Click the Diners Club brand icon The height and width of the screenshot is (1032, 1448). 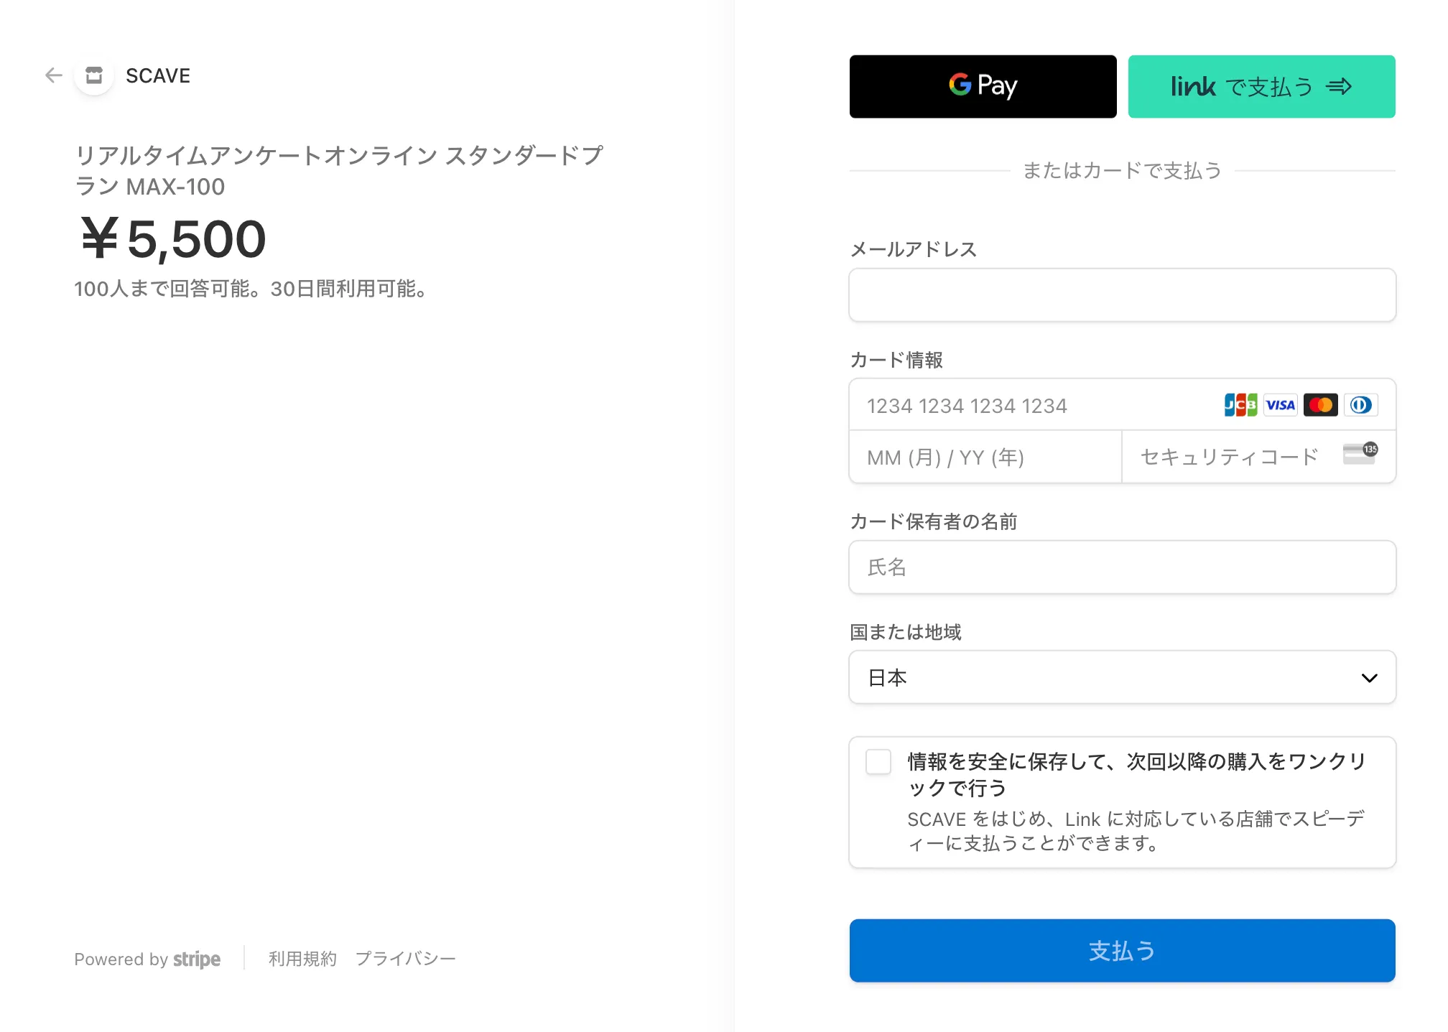click(x=1361, y=404)
